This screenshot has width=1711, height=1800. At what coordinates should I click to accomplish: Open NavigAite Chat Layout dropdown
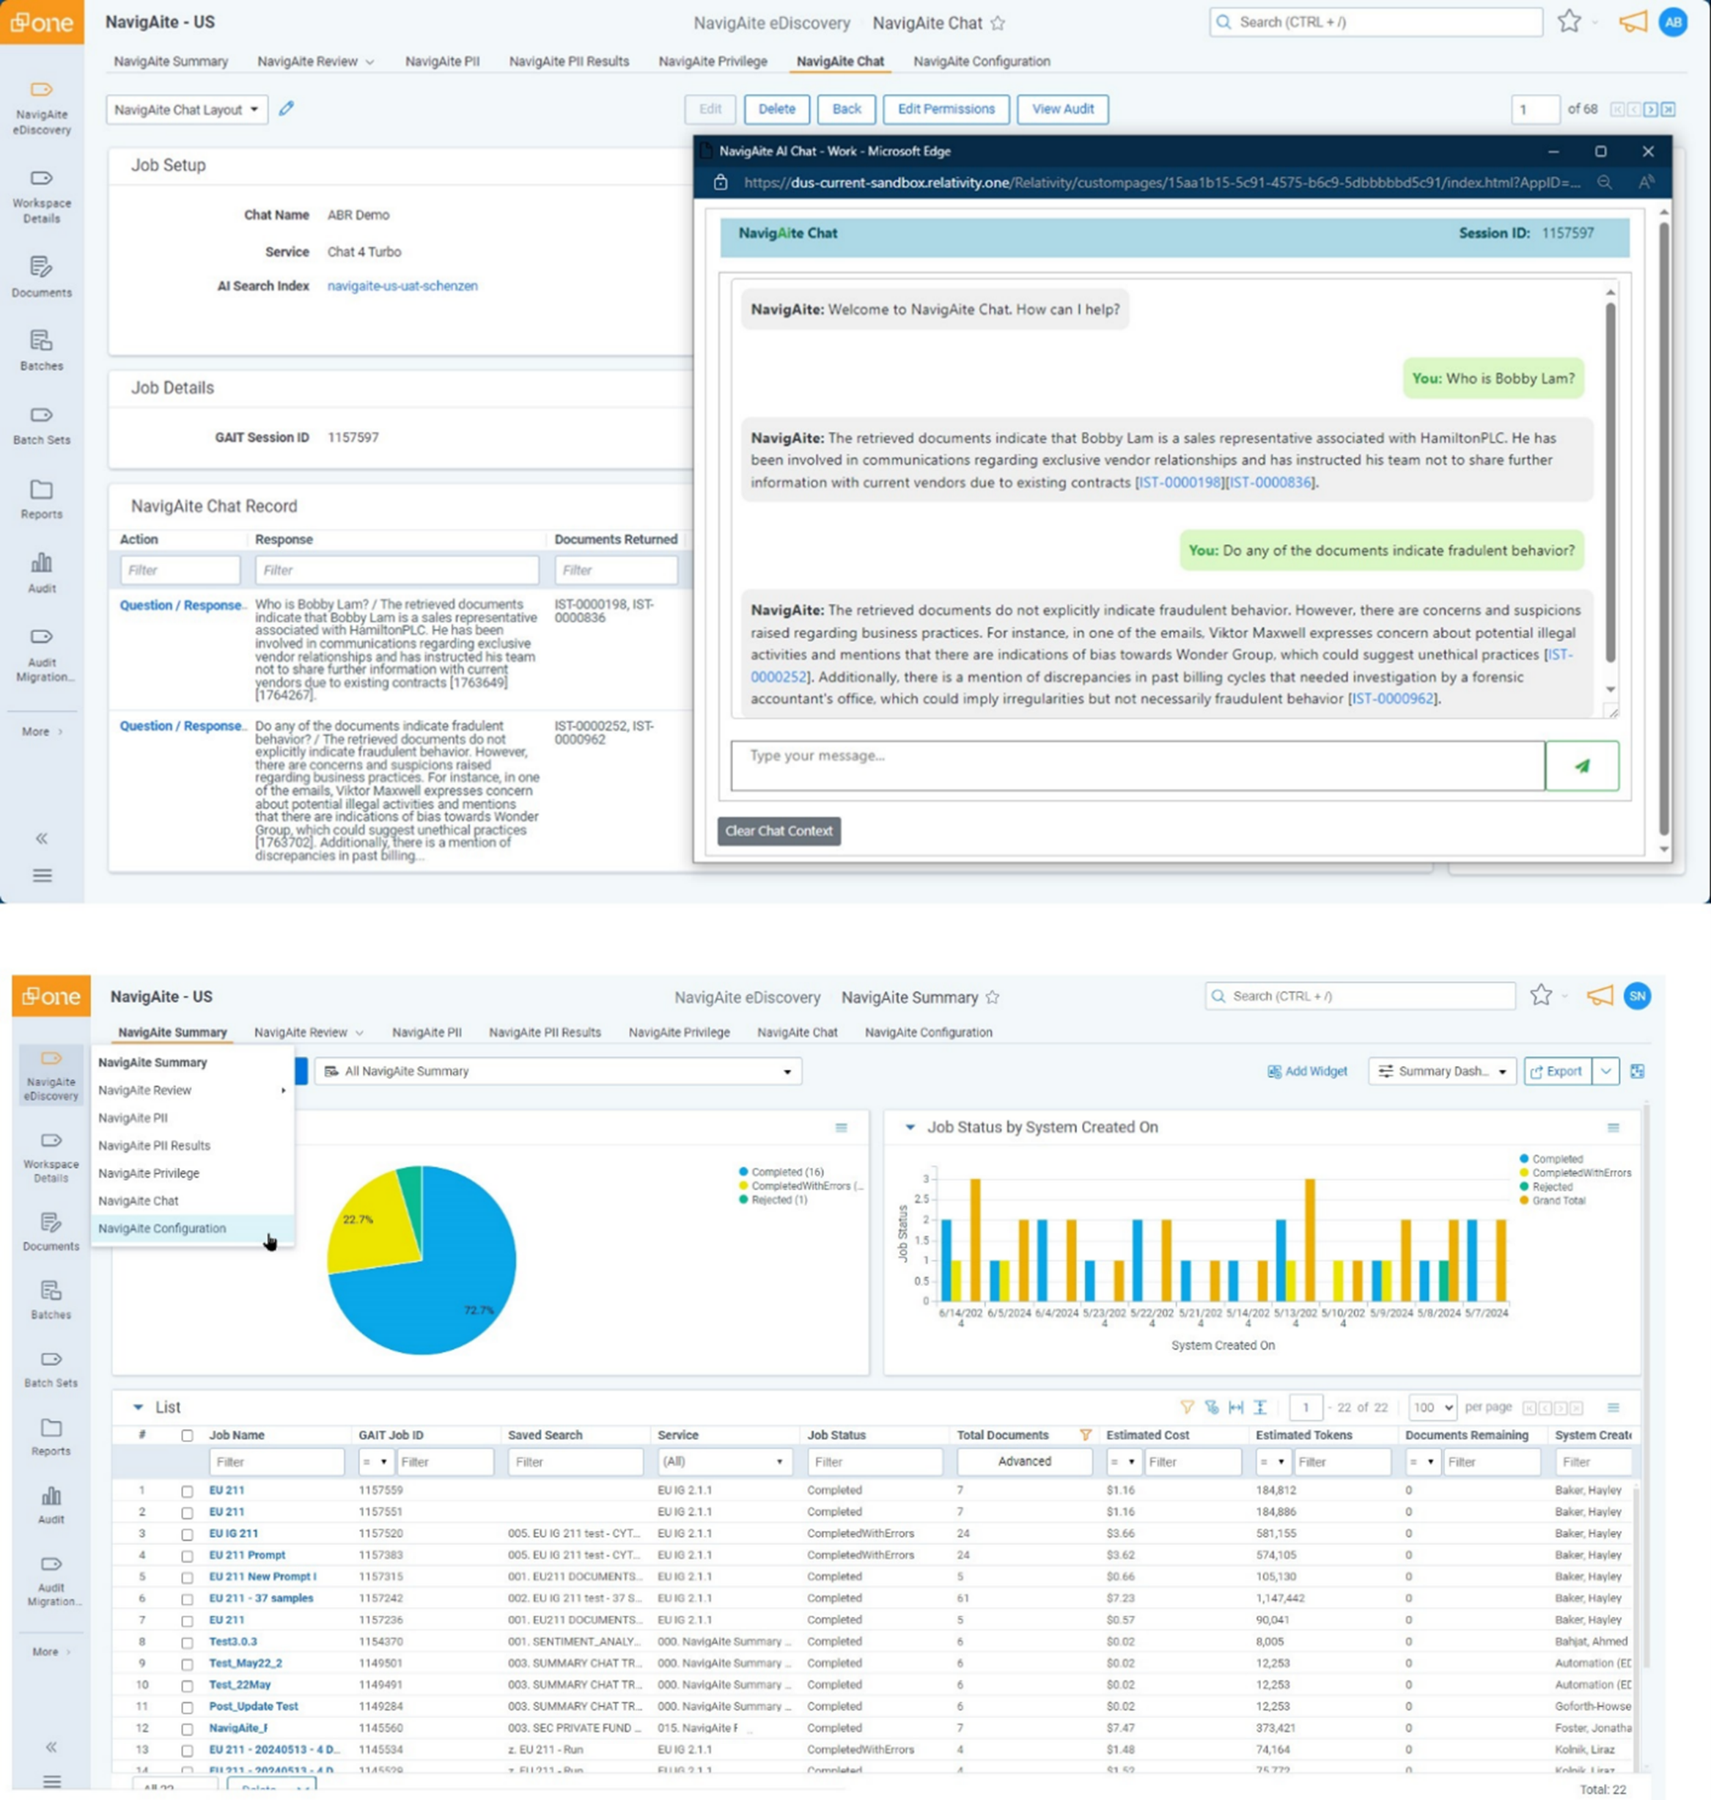point(186,109)
